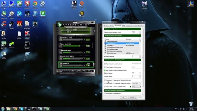197x111 pixels.
Task: Click graphs list scrollbar down arrow
Action: (x=140, y=53)
